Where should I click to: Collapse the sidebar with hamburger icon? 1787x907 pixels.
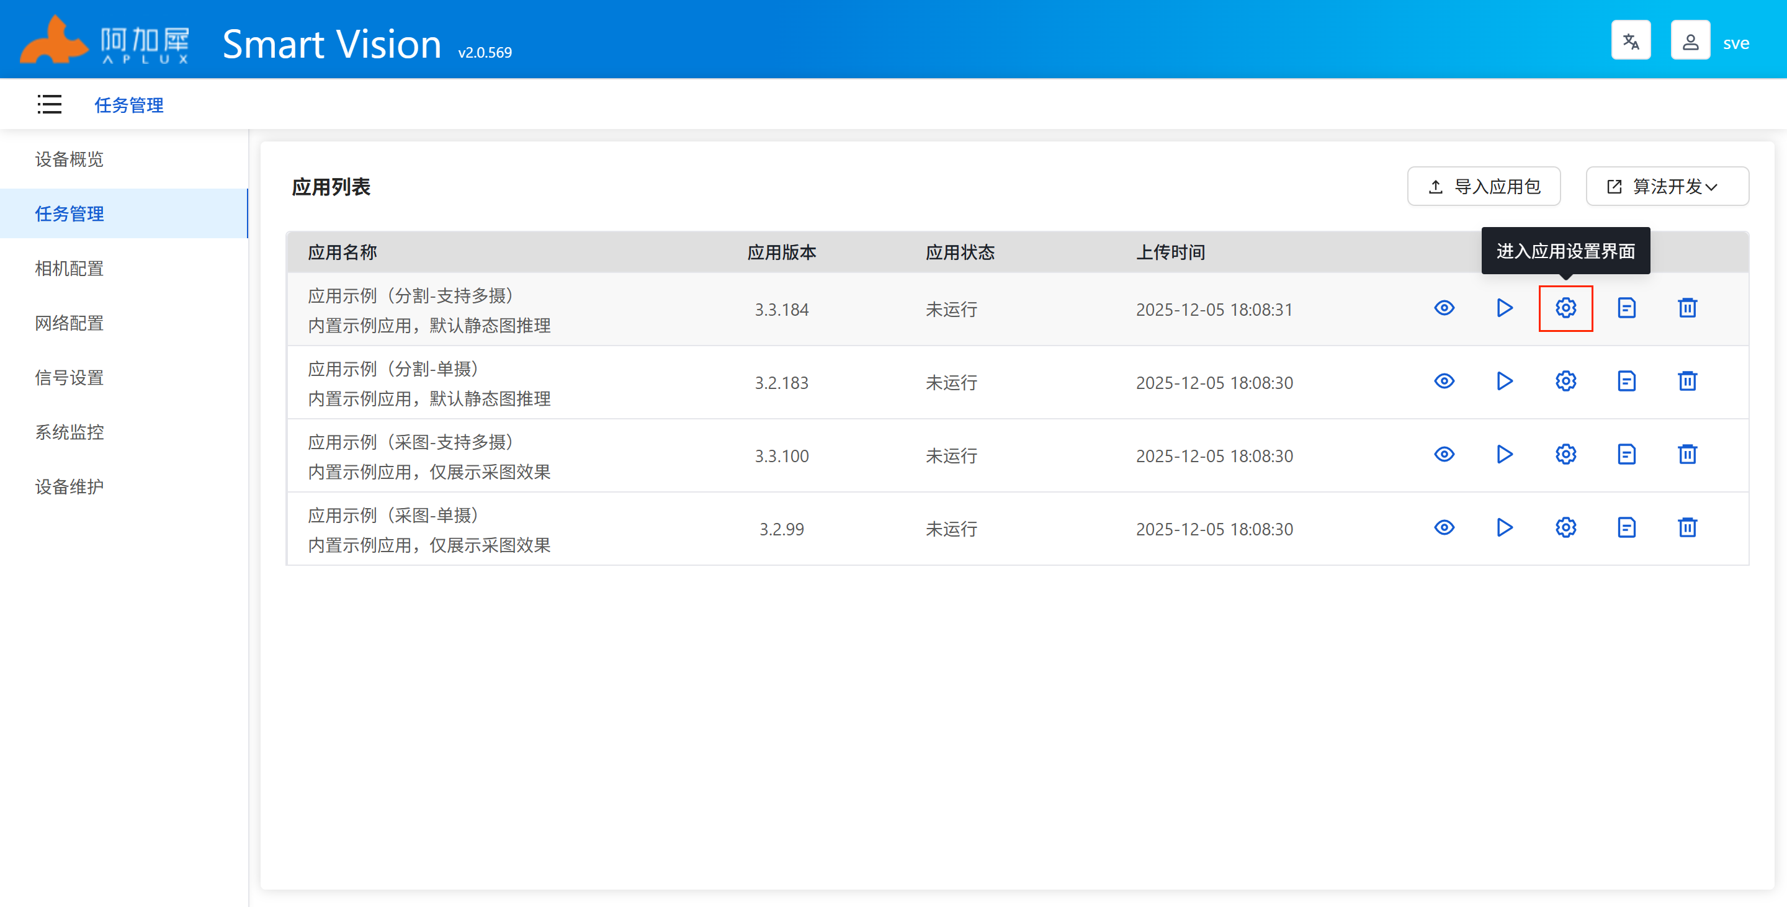[49, 105]
